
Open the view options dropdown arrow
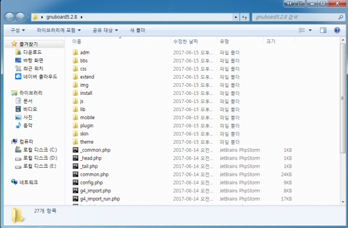tap(310, 30)
